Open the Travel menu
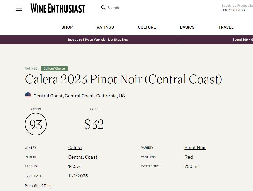This screenshot has height=191, width=253. point(226,27)
